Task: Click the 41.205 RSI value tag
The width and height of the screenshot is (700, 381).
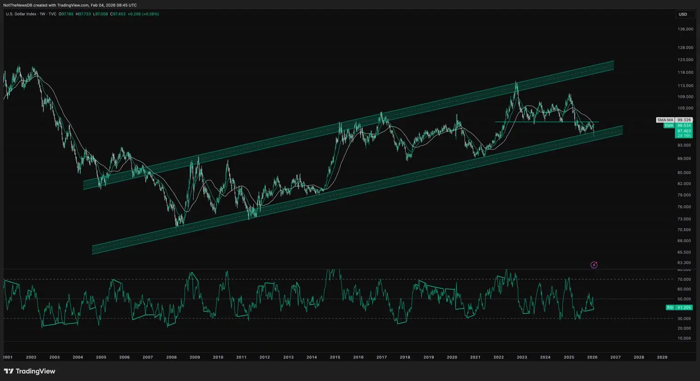Action: tap(684, 307)
